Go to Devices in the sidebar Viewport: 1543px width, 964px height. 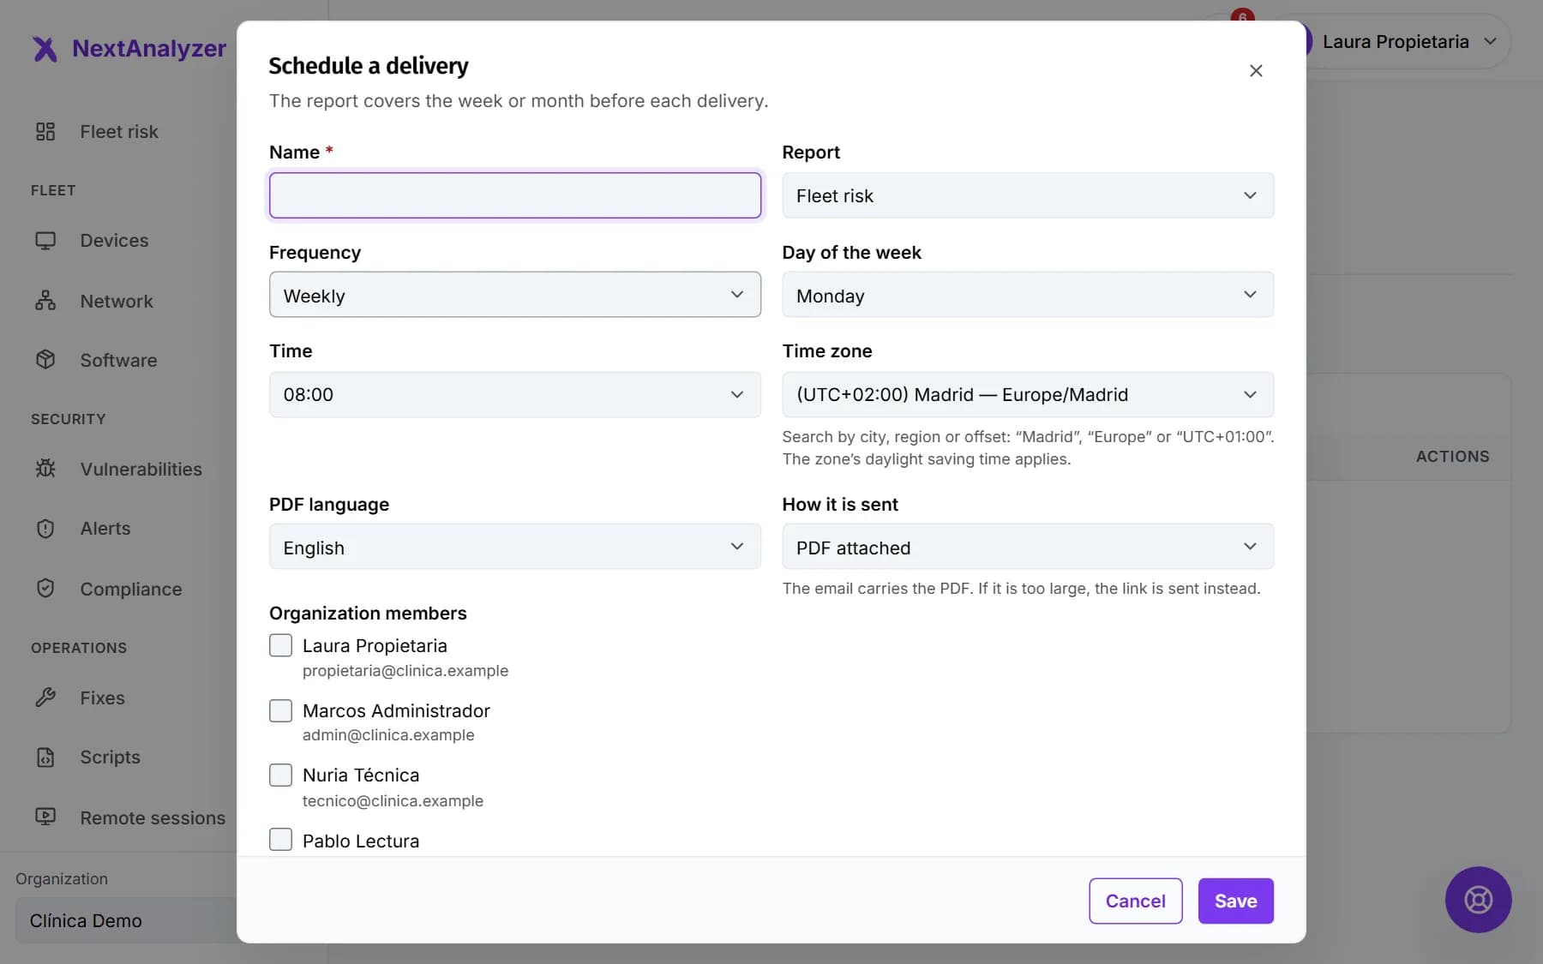[x=114, y=241]
